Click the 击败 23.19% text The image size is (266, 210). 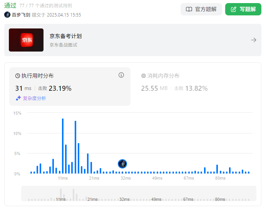point(55,88)
